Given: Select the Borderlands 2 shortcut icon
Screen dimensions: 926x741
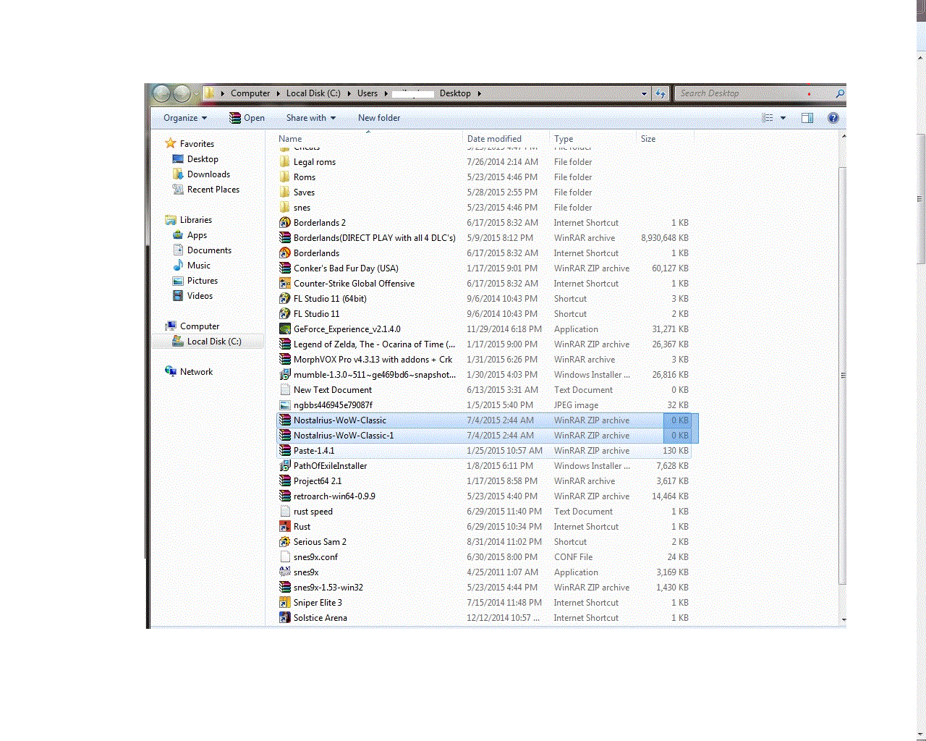Looking at the screenshot, I should pyautogui.click(x=285, y=223).
